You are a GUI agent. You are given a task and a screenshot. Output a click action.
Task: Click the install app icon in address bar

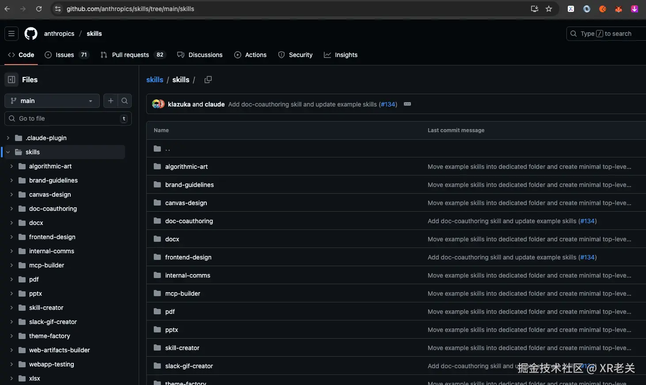(x=534, y=9)
